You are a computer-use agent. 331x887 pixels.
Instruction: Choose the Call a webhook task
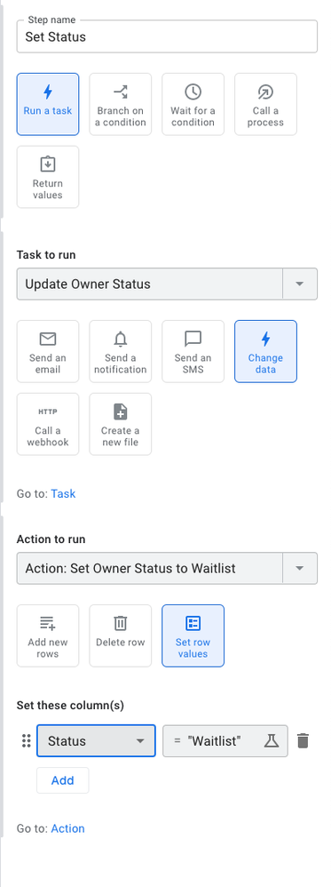pyautogui.click(x=48, y=424)
